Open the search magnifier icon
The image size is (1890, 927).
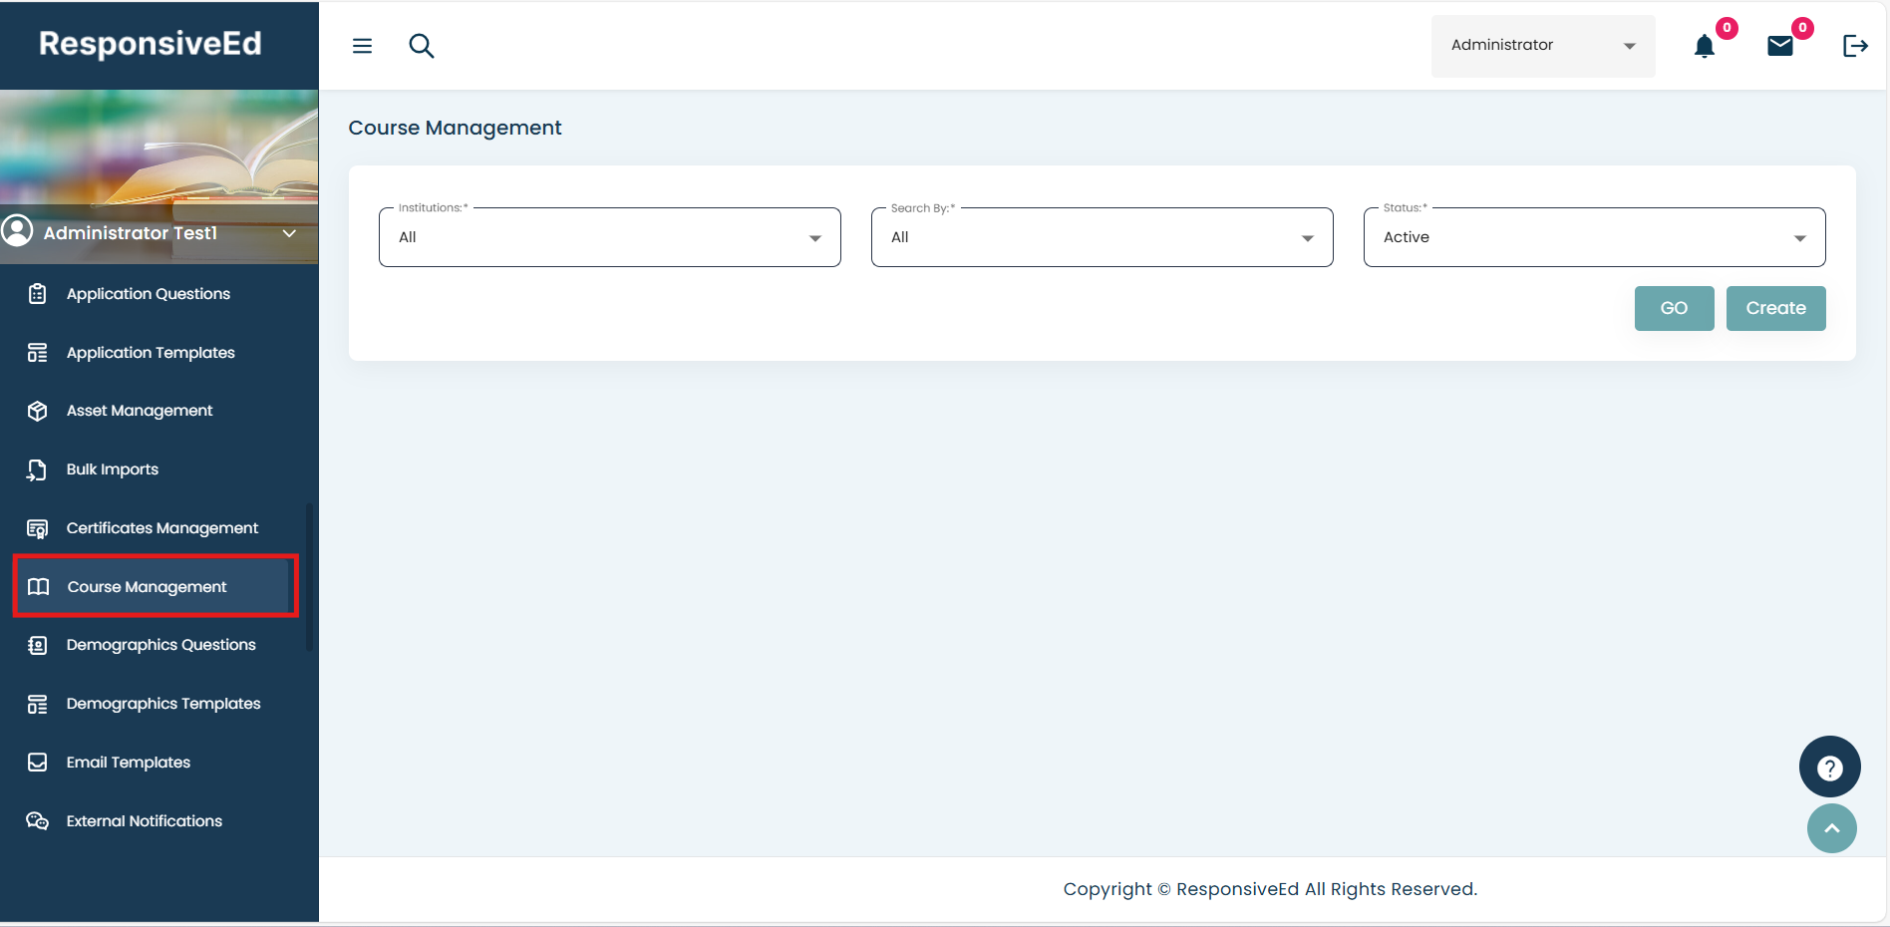422,46
